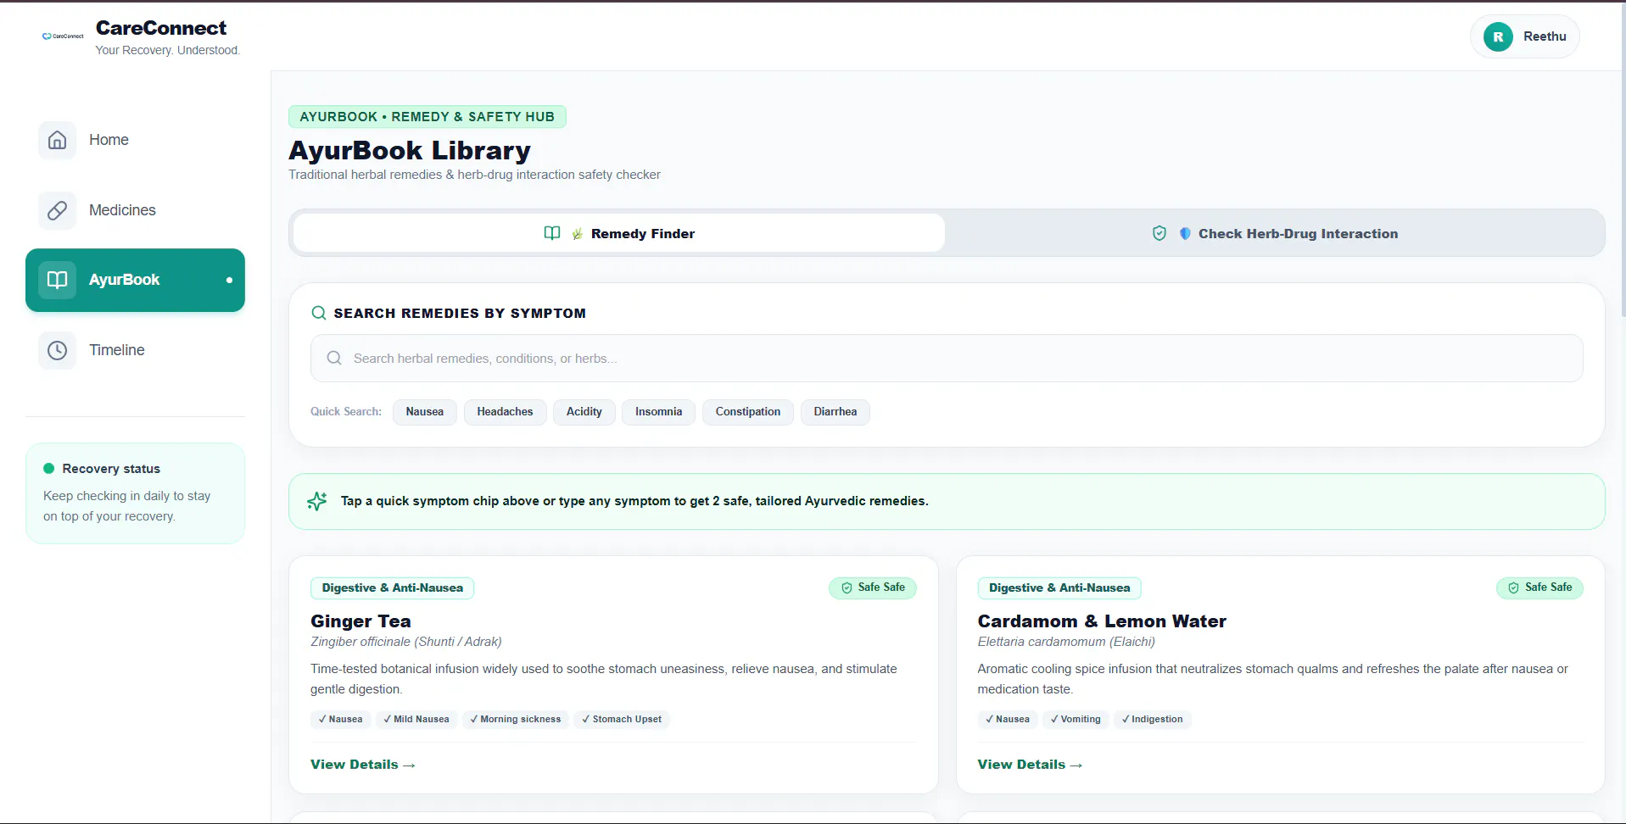Open the Medicines section
Screen dimensions: 1626x824
point(135,210)
